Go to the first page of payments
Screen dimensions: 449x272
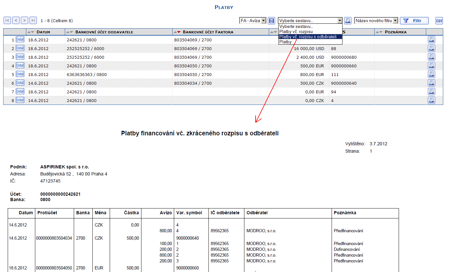point(7,21)
